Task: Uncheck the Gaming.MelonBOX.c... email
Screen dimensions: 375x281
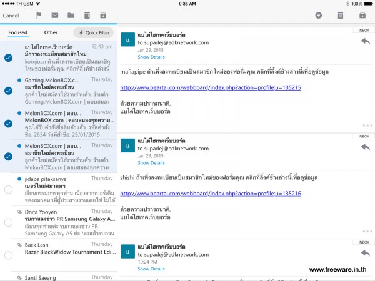Action: (x=8, y=91)
